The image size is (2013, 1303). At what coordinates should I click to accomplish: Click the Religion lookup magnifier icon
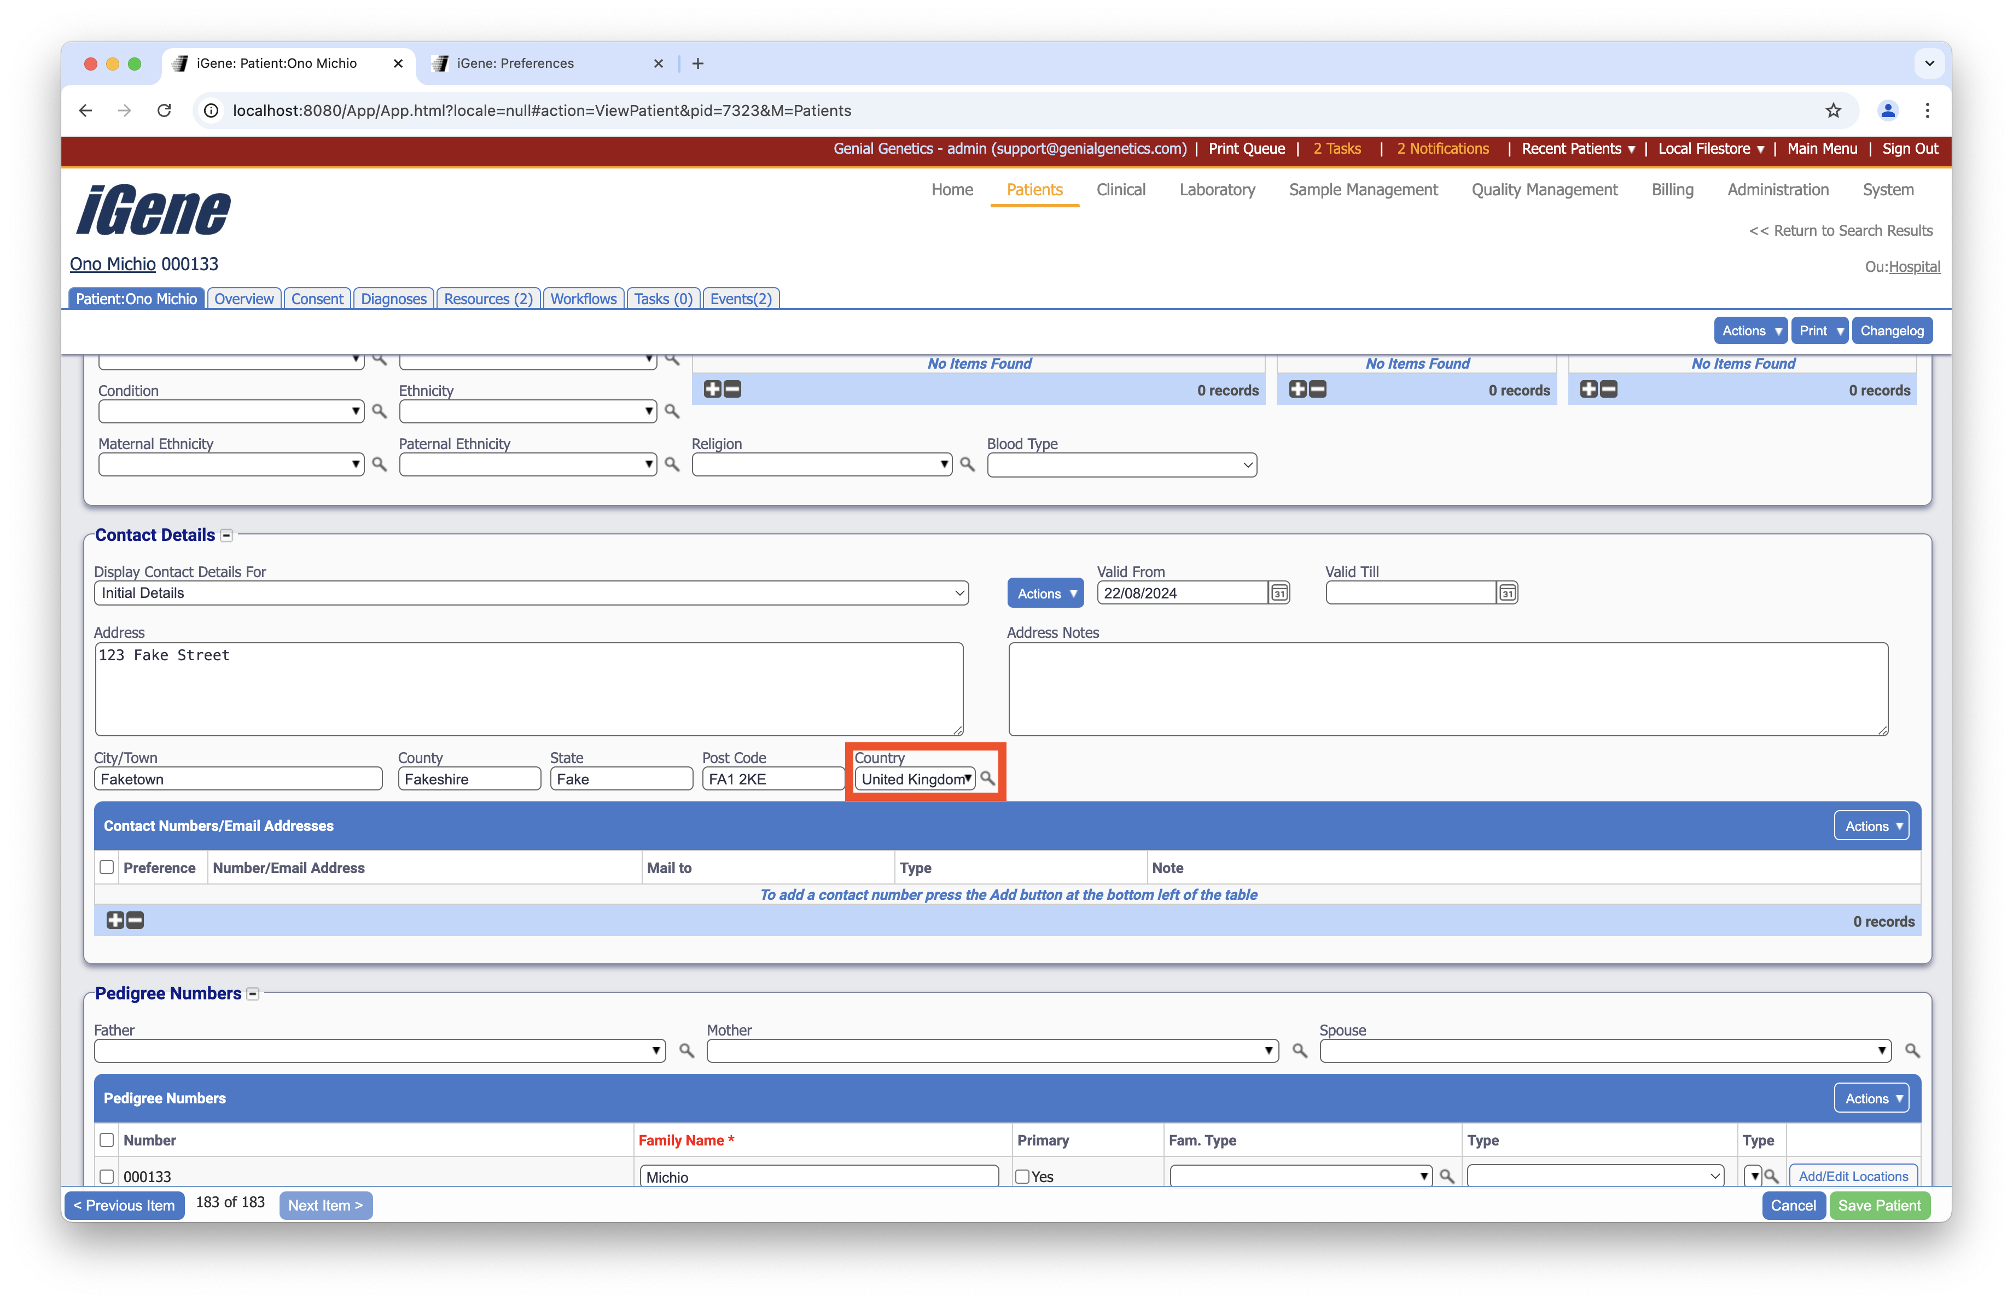click(967, 464)
